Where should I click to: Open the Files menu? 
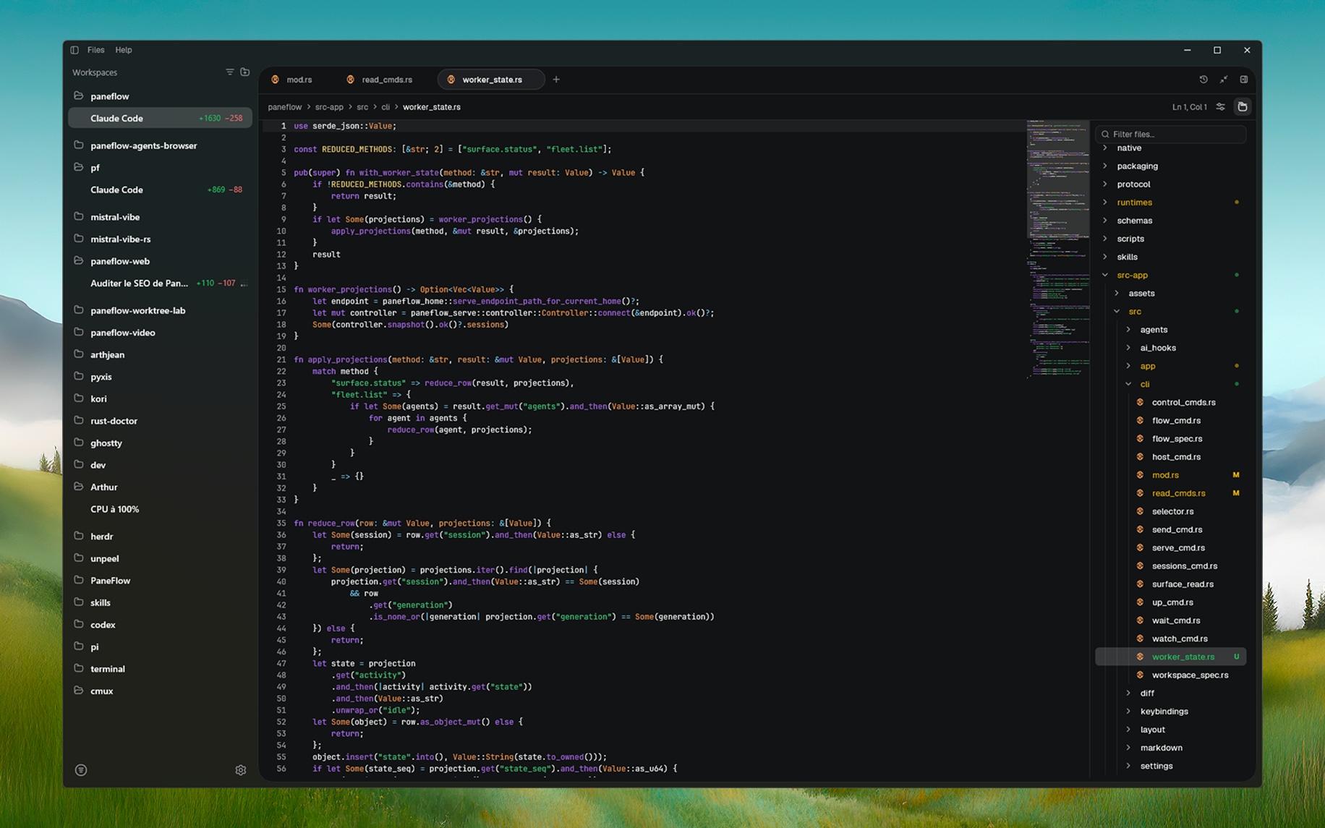(95, 50)
